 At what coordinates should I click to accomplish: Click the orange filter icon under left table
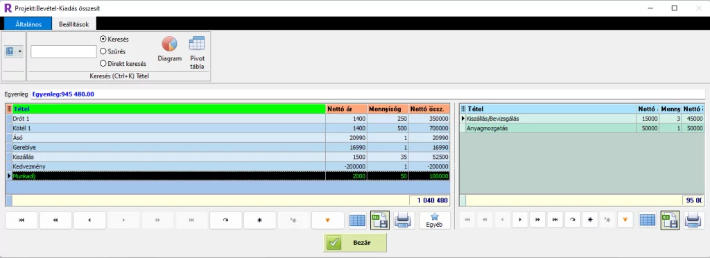(x=327, y=220)
